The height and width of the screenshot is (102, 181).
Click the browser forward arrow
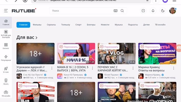tap(16, 1)
